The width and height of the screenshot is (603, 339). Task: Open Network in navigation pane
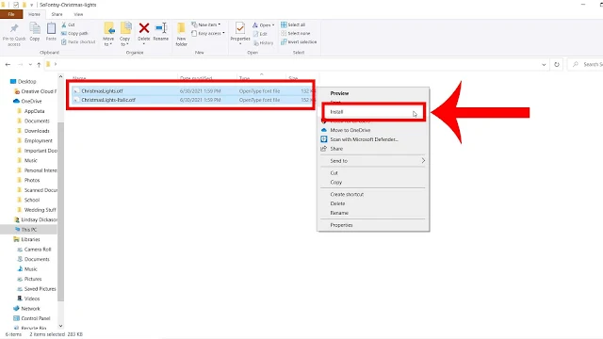(x=26, y=308)
